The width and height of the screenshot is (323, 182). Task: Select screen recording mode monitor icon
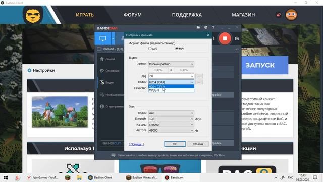click(103, 38)
